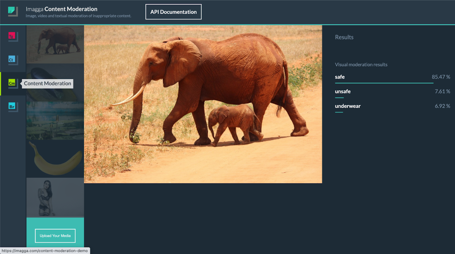
Task: Choose the banana sample thumbnail
Action: (x=55, y=159)
